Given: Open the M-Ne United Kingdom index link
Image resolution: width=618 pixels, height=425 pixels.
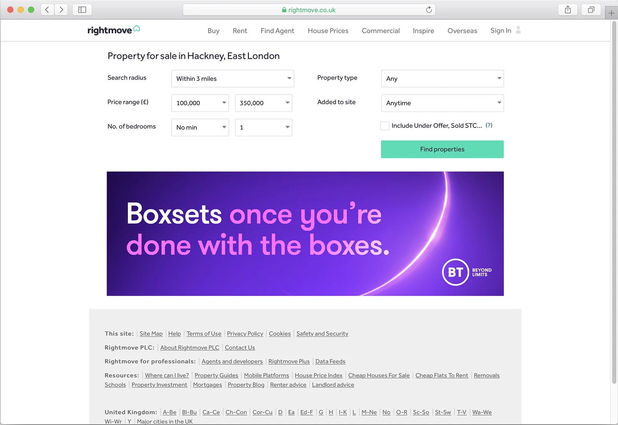Looking at the screenshot, I should (369, 412).
